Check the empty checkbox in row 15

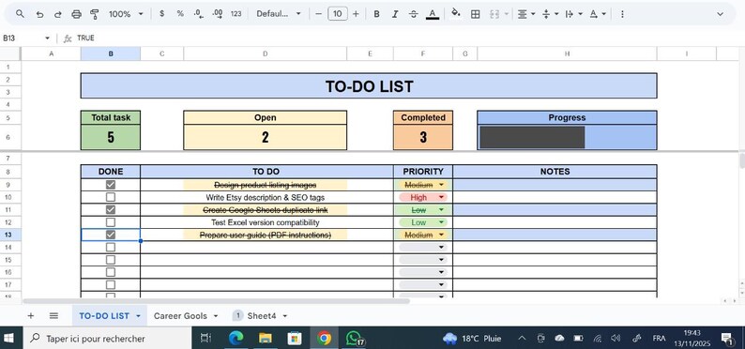110,260
